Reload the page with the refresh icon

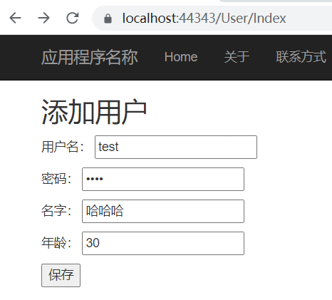73,18
